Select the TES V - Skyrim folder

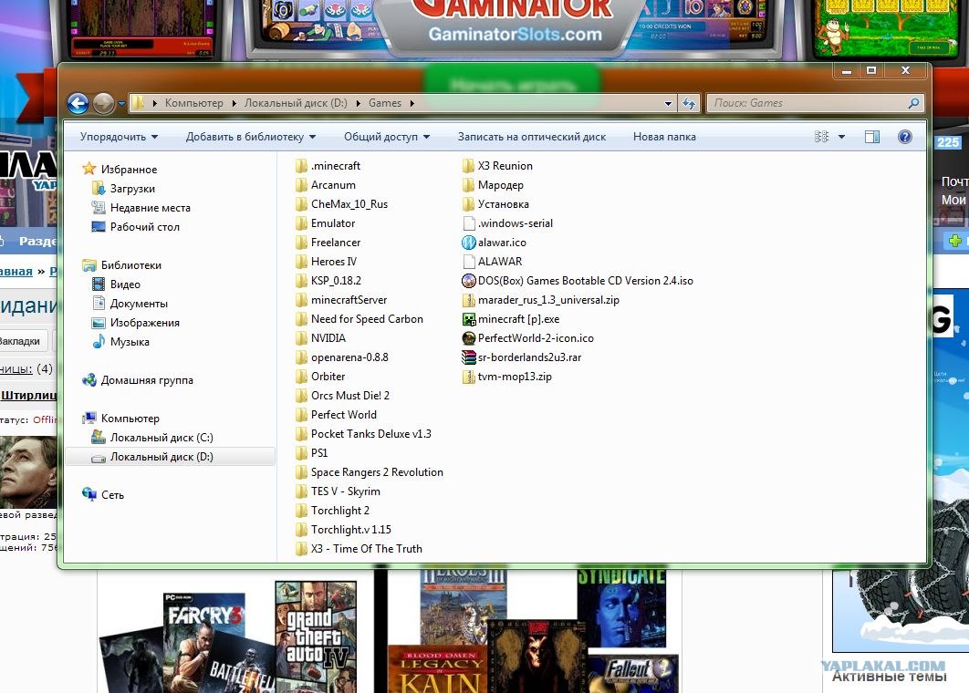click(345, 491)
